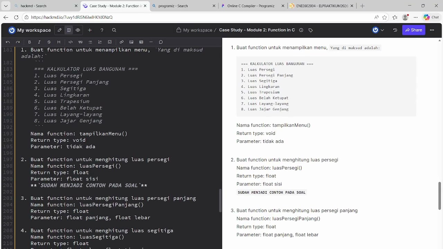The height and width of the screenshot is (249, 443).
Task: Open the tags icon next to the note title
Action: click(x=310, y=30)
